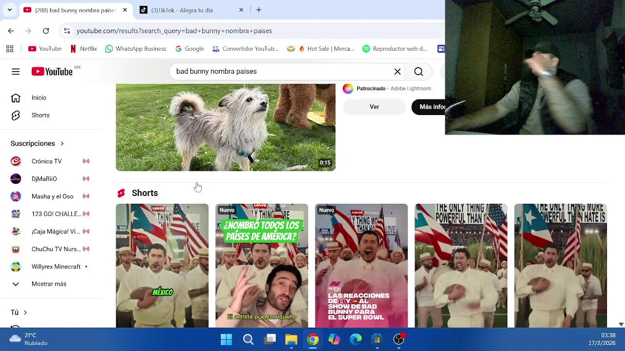View site information icon in address bar
Screen dimensions: 625x351
point(67,31)
